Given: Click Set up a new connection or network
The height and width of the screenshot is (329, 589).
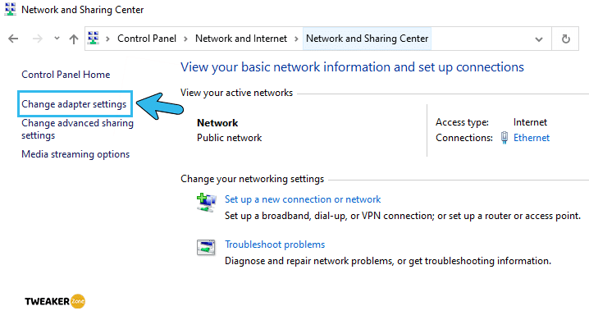Looking at the screenshot, I should tap(303, 199).
